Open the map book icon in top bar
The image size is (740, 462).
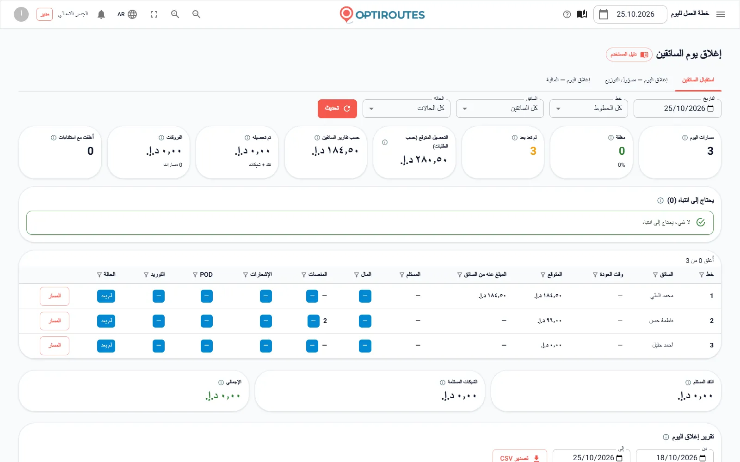582,14
